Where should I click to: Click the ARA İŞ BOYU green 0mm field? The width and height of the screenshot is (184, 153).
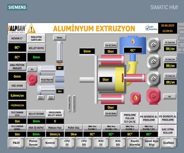coord(36,134)
